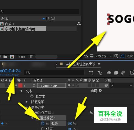Screen dimensions: 134x130
Task: Click graph icon beside 起始 property
Action: coord(47,123)
